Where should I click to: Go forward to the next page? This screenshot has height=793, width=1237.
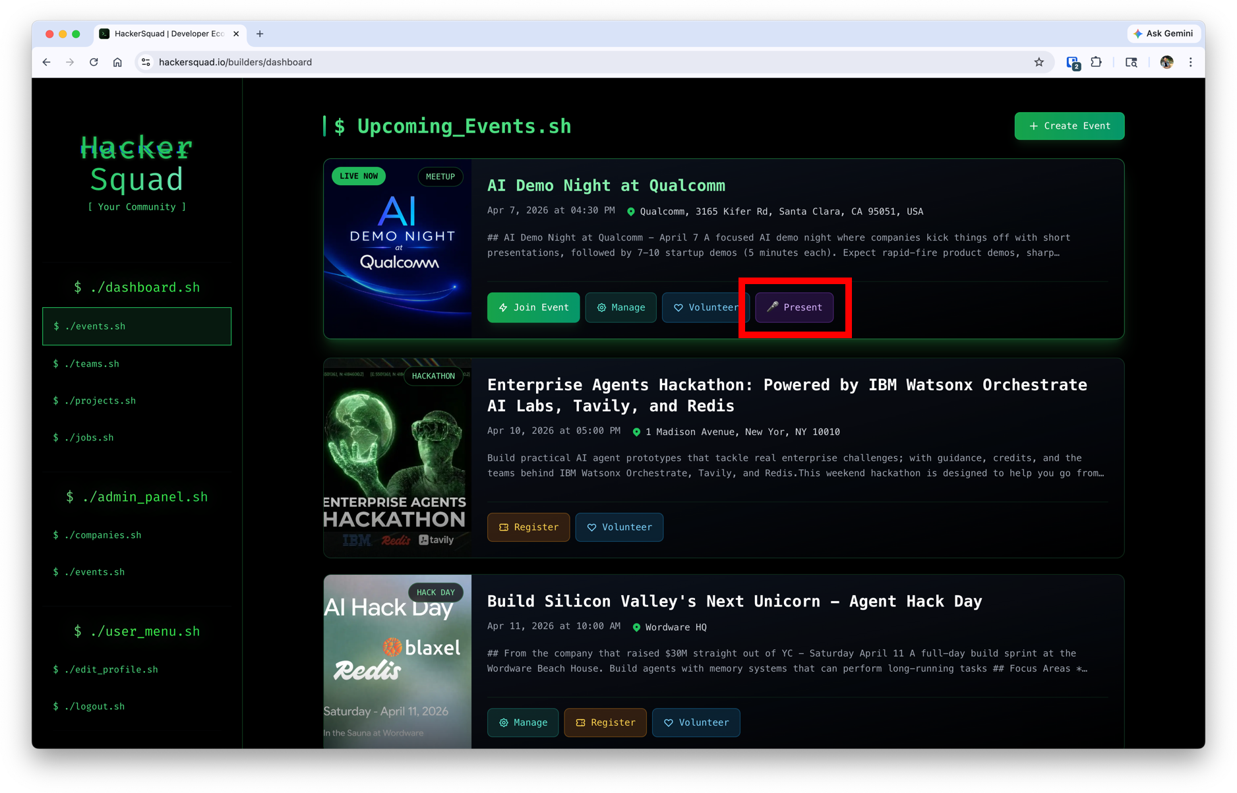(x=70, y=62)
